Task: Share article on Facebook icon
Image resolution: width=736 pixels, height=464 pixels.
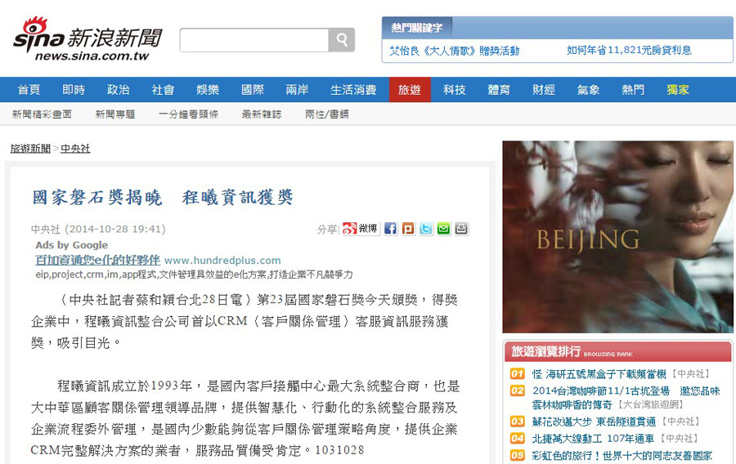Action: 390,228
